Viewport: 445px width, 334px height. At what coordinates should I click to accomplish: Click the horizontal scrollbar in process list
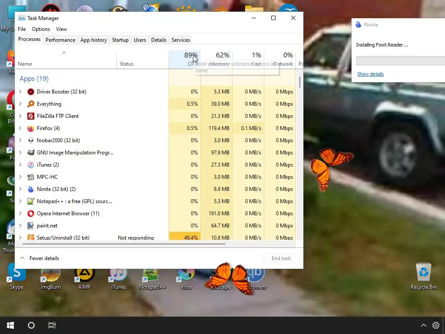pos(124,244)
